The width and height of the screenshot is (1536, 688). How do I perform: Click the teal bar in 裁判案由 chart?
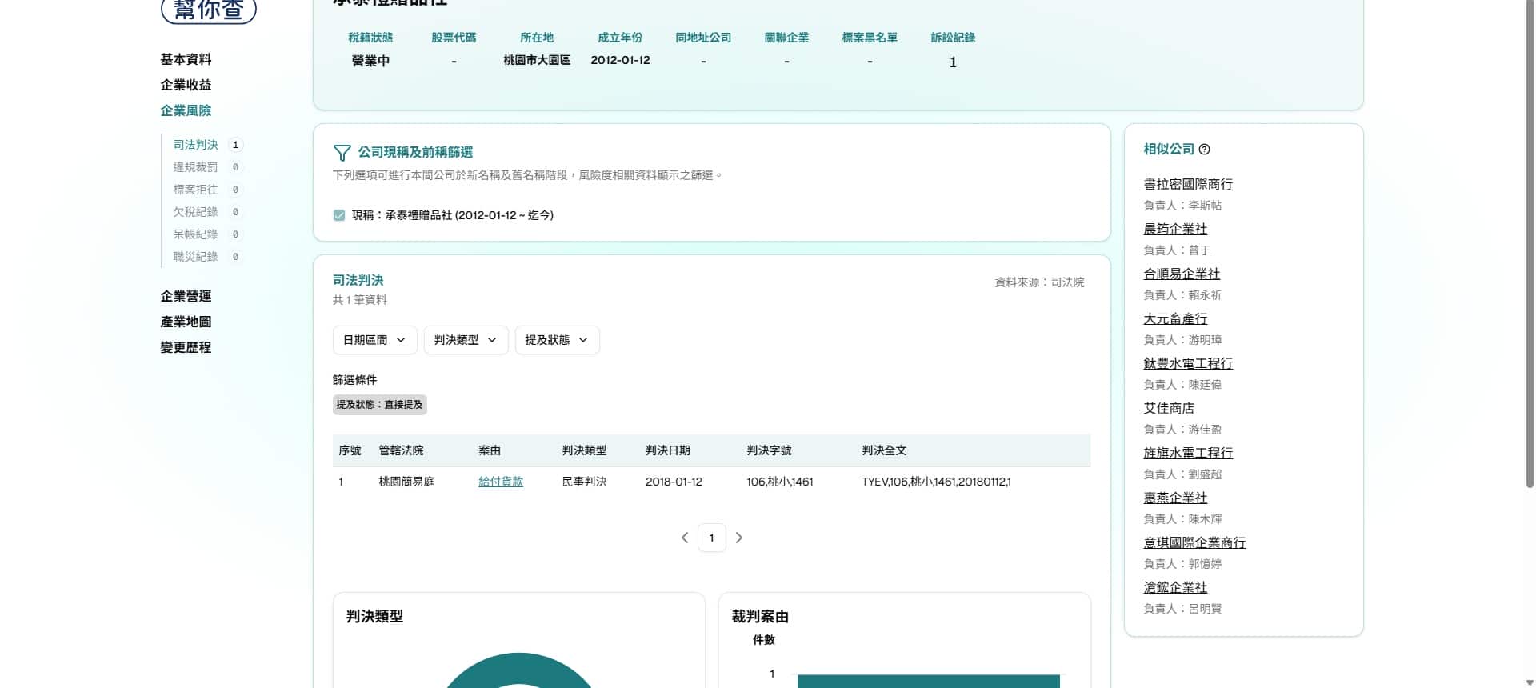[x=928, y=681]
